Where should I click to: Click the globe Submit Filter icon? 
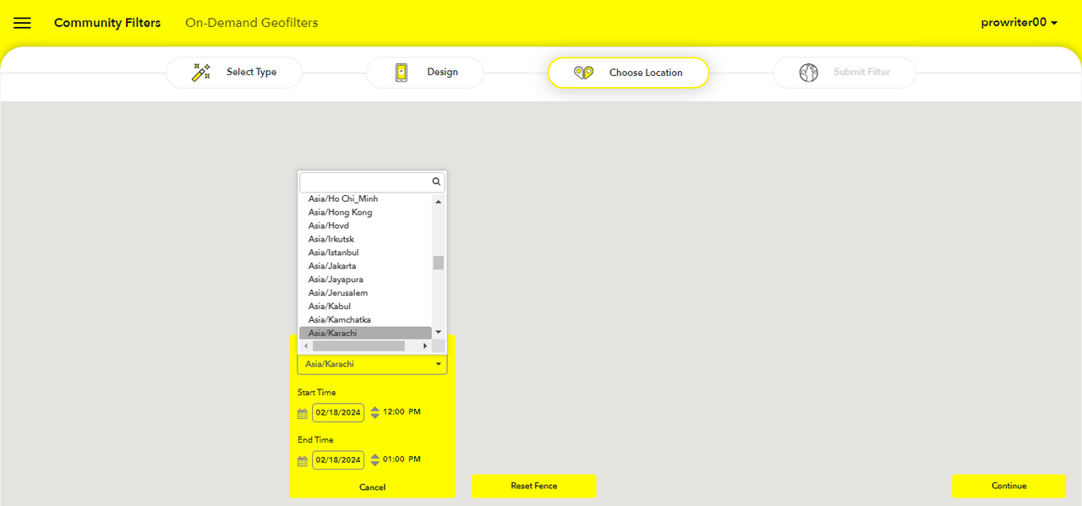pos(809,73)
